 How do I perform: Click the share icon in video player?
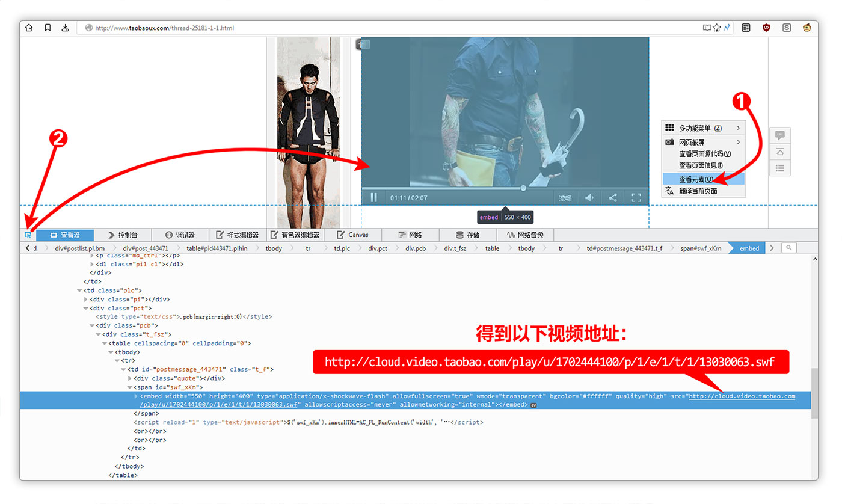613,197
